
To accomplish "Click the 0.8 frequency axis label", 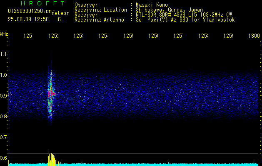I will click(4, 116).
